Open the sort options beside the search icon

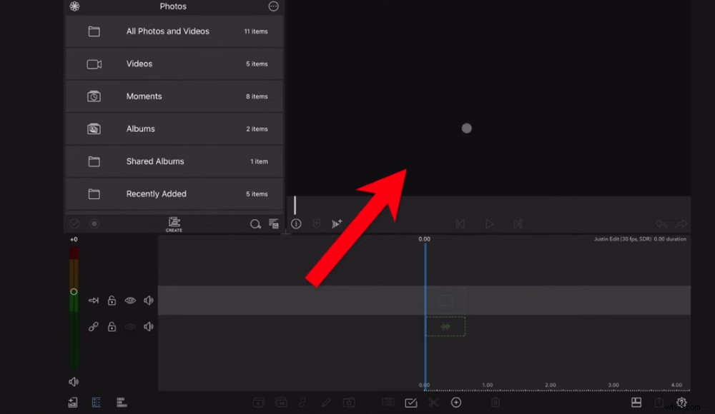click(273, 223)
